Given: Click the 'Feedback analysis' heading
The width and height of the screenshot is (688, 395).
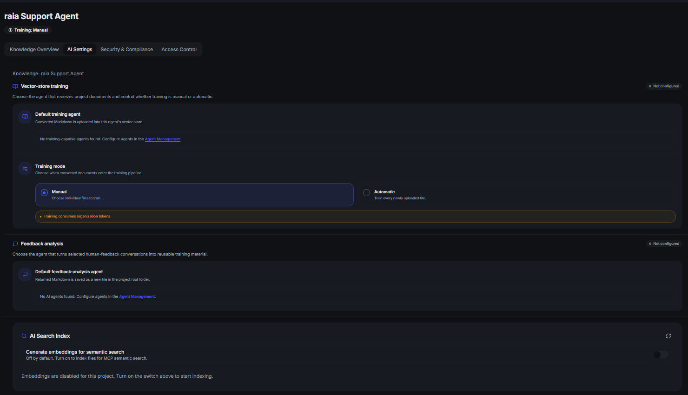Looking at the screenshot, I should 42,244.
